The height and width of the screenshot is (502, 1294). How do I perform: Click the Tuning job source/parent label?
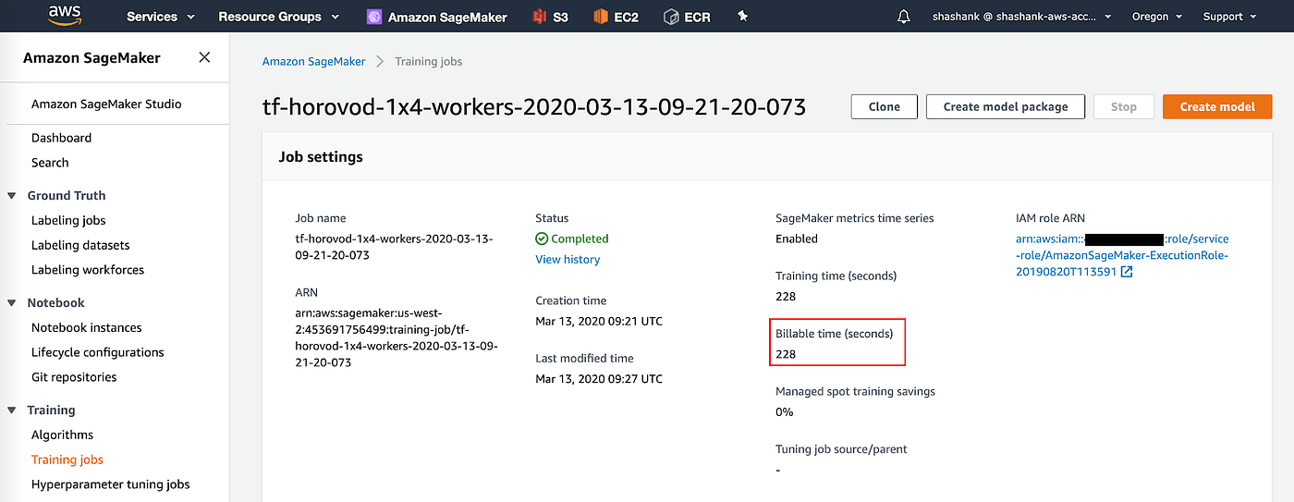841,449
